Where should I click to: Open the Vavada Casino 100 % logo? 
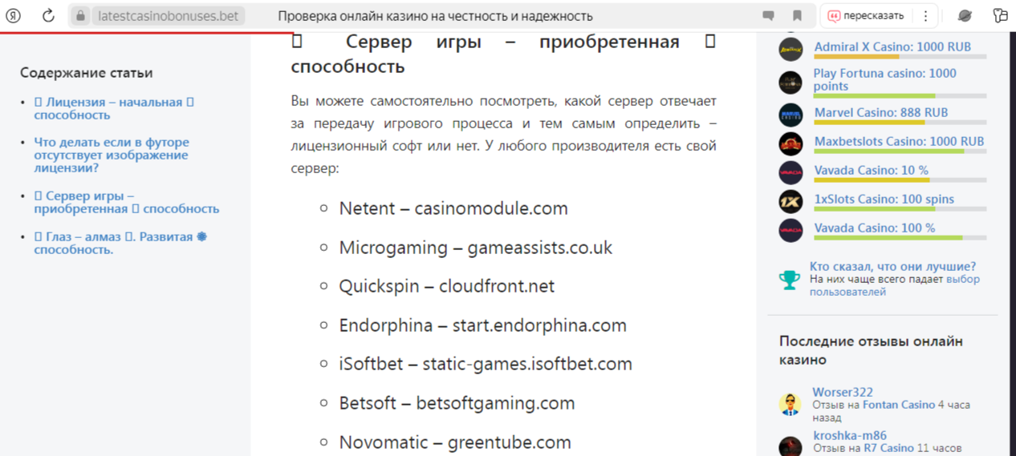click(790, 230)
